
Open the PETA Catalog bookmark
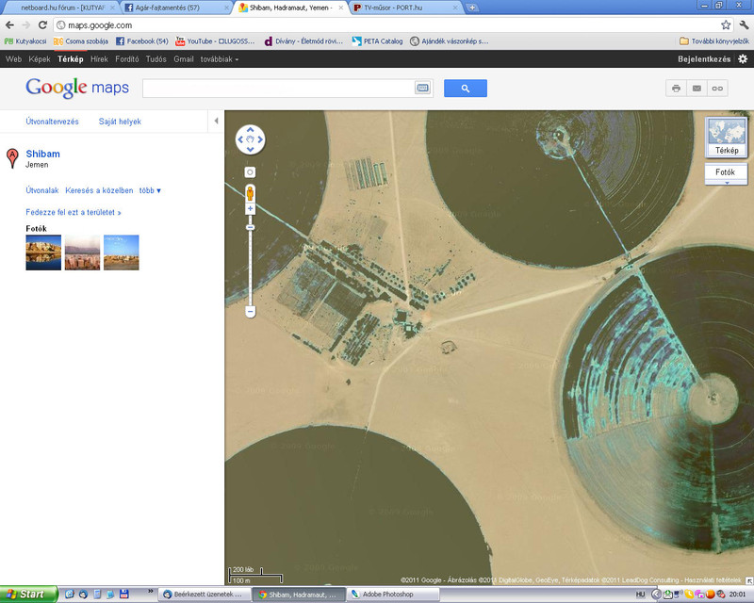(x=378, y=41)
